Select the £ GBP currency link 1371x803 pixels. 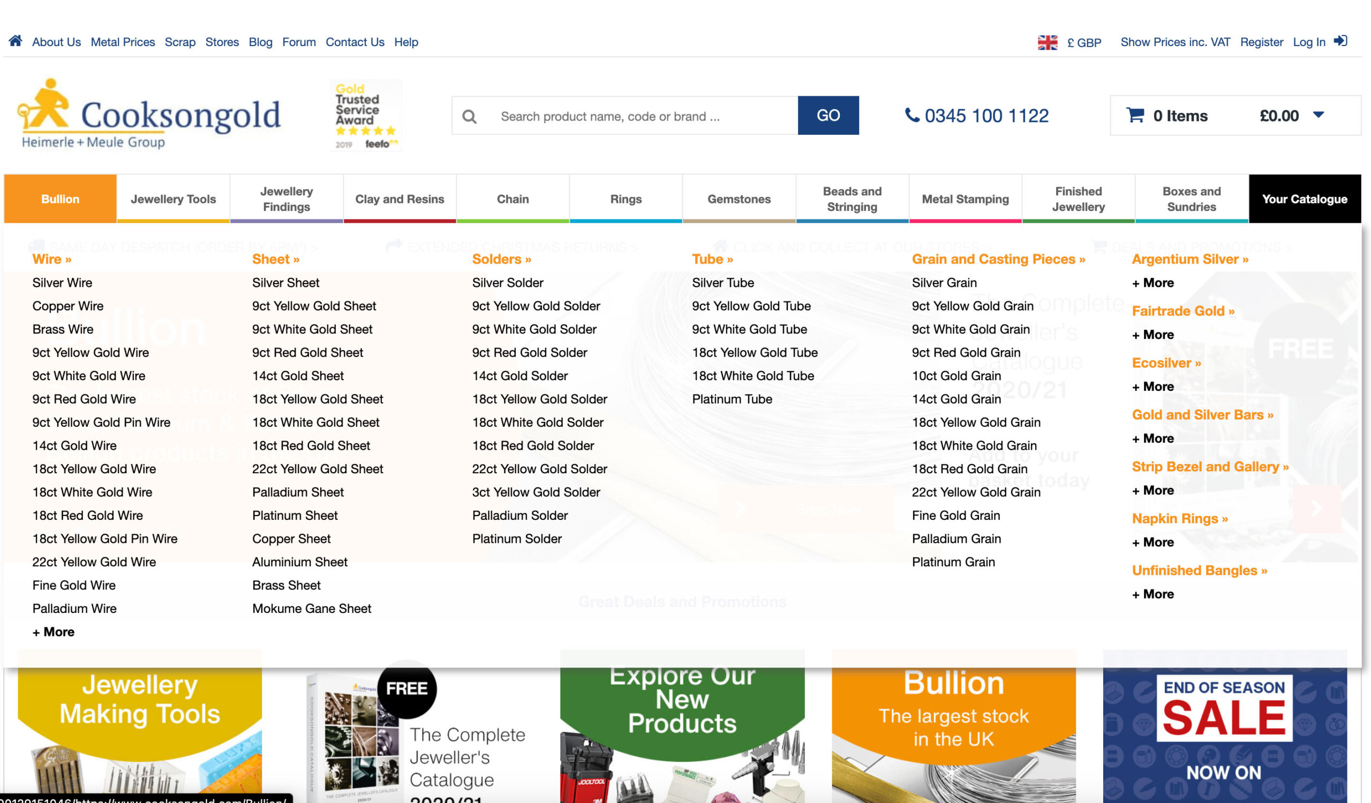pyautogui.click(x=1084, y=42)
